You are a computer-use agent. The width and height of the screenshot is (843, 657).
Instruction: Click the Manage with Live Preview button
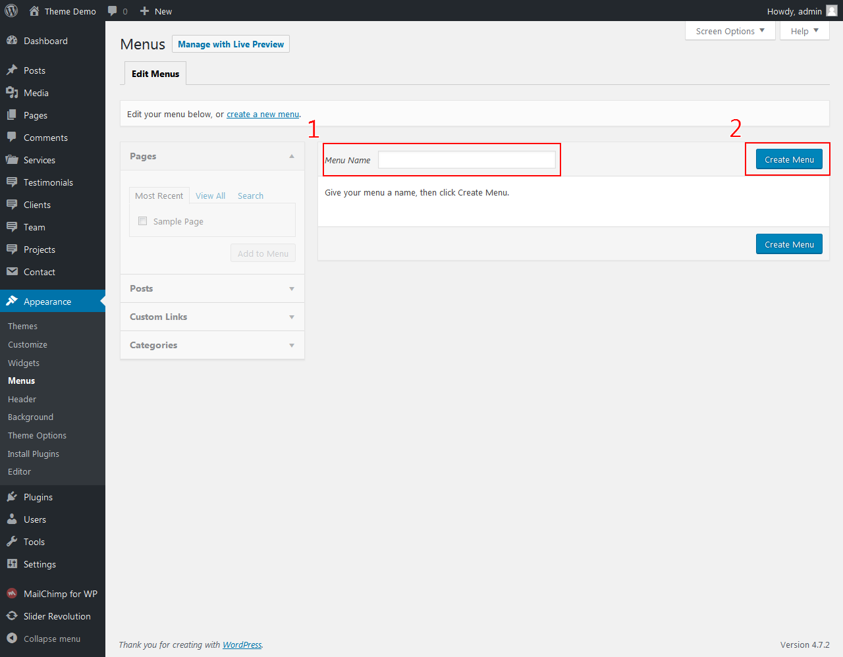tap(231, 44)
